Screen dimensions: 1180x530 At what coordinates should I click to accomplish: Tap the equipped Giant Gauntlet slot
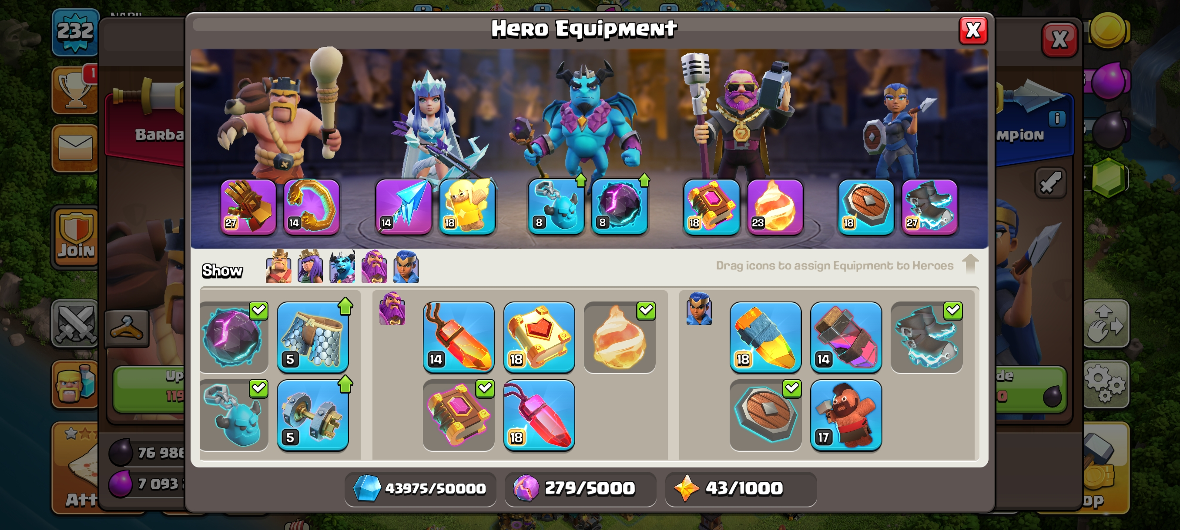248,207
